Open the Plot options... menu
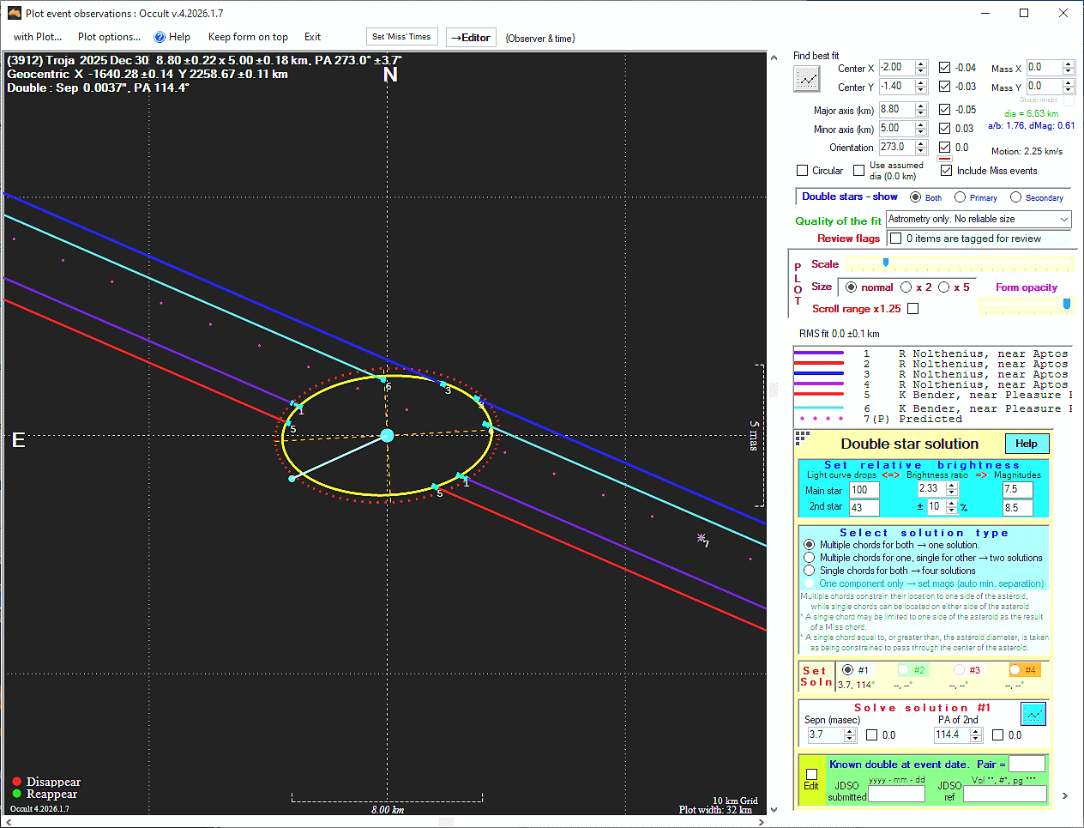This screenshot has height=828, width=1084. pos(109,37)
